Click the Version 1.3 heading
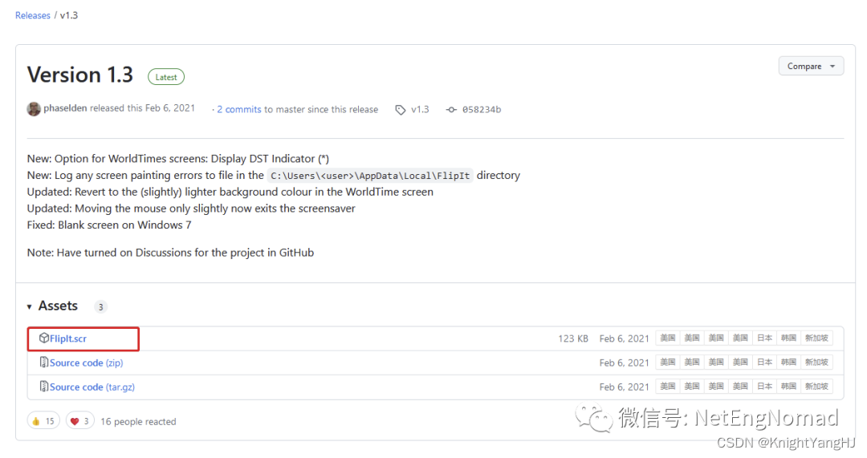Viewport: 867px width, 458px height. coord(80,75)
